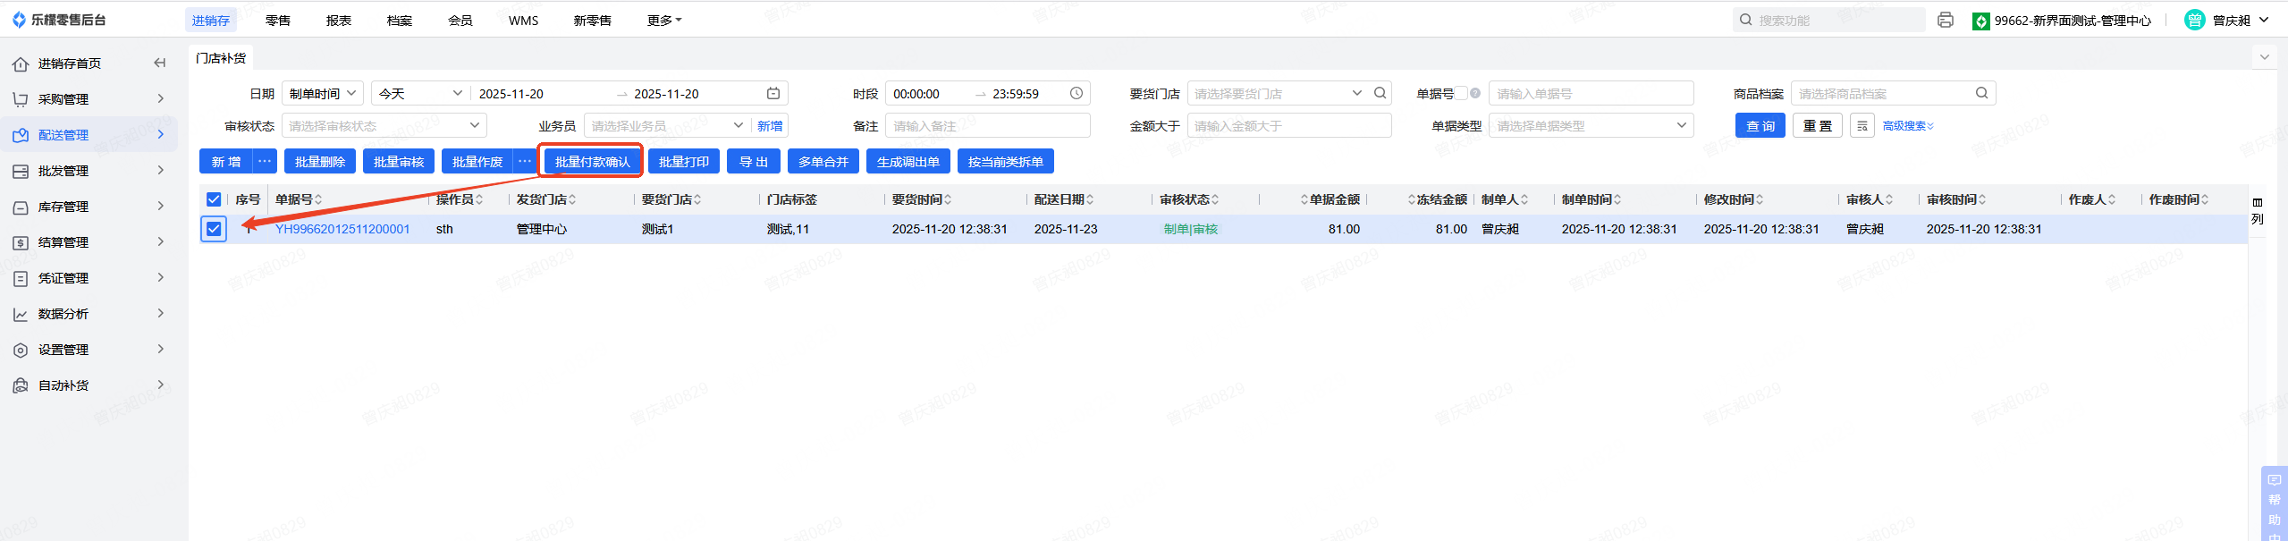
Task: Switch to 新零售 top menu
Action: (x=593, y=20)
